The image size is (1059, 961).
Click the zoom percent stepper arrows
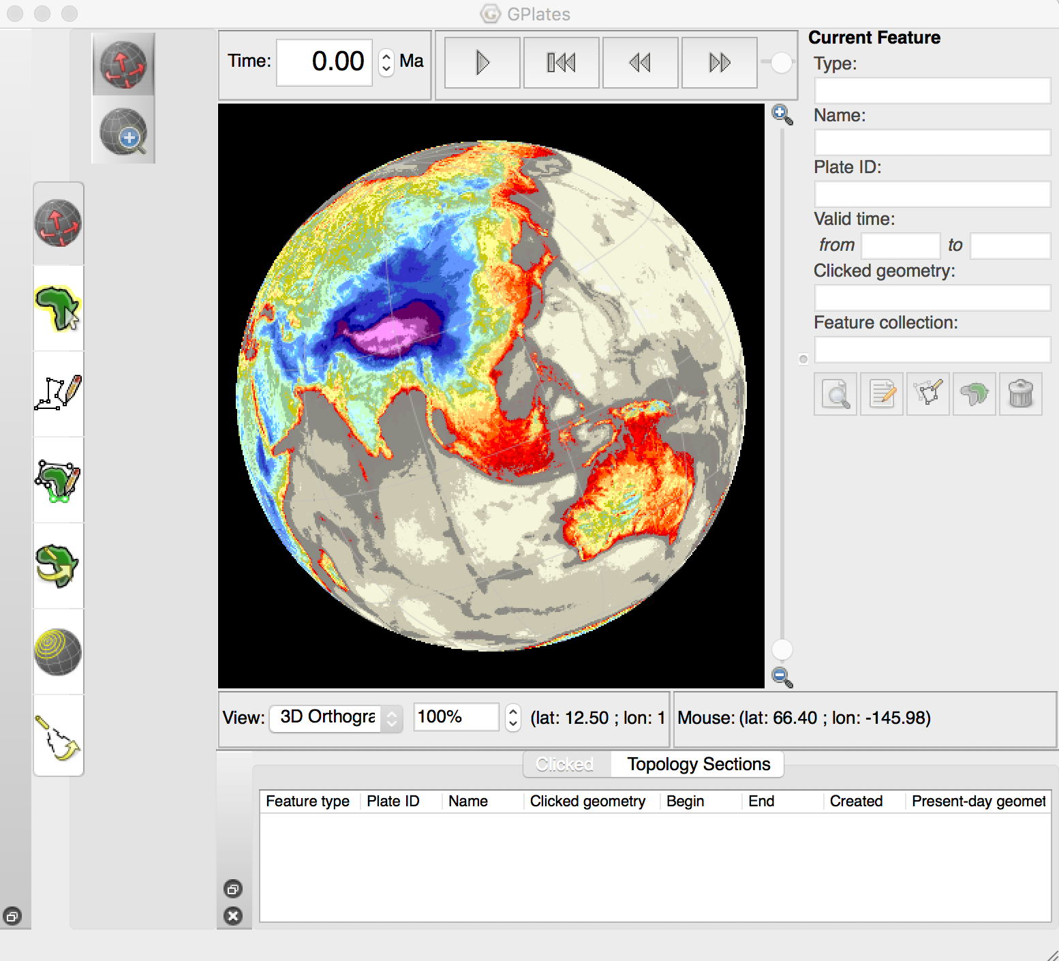[x=513, y=718]
